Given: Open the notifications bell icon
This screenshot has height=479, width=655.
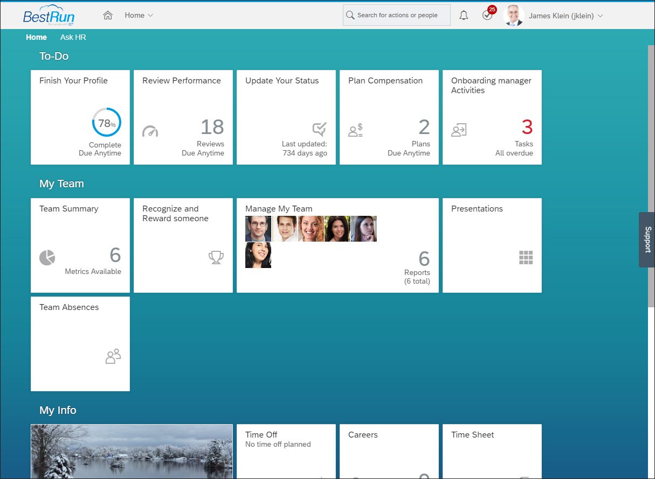Looking at the screenshot, I should coord(463,15).
